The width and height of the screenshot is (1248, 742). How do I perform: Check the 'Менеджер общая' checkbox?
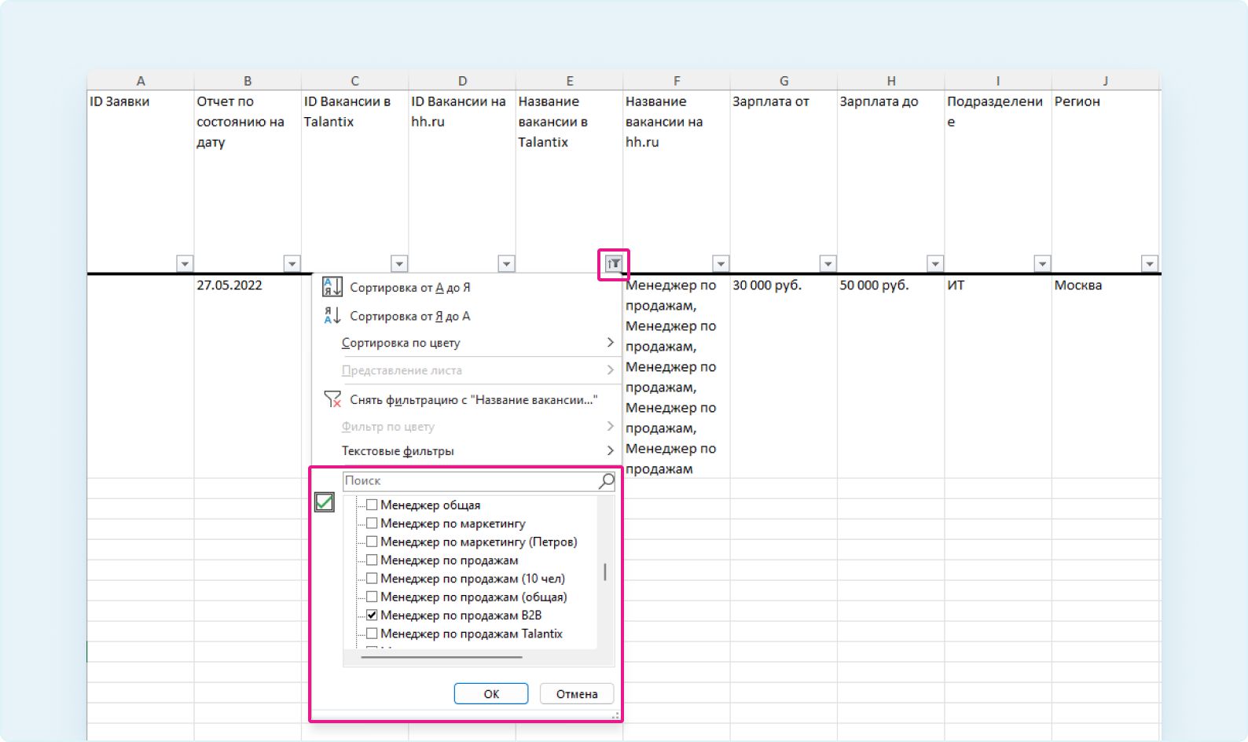tap(372, 505)
